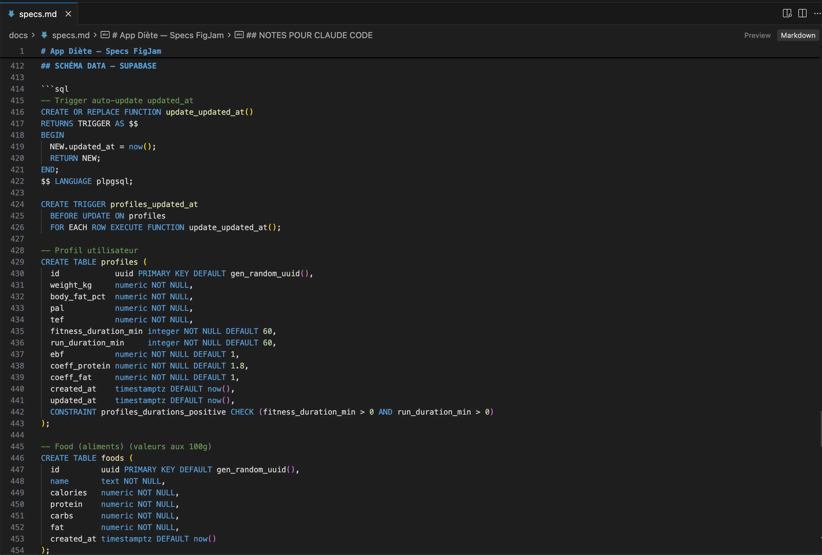Open the More Actions ellipsis menu

click(817, 14)
